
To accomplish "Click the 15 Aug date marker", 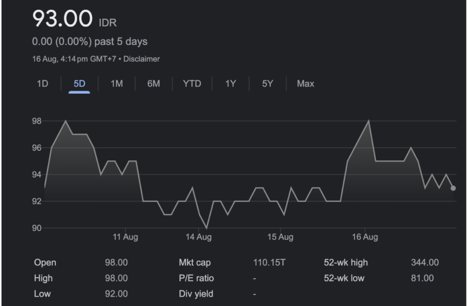I will (x=280, y=237).
